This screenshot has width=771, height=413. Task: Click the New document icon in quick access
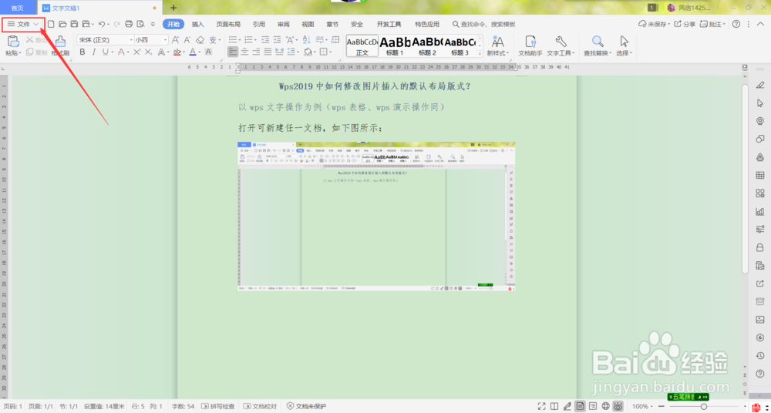coord(51,24)
